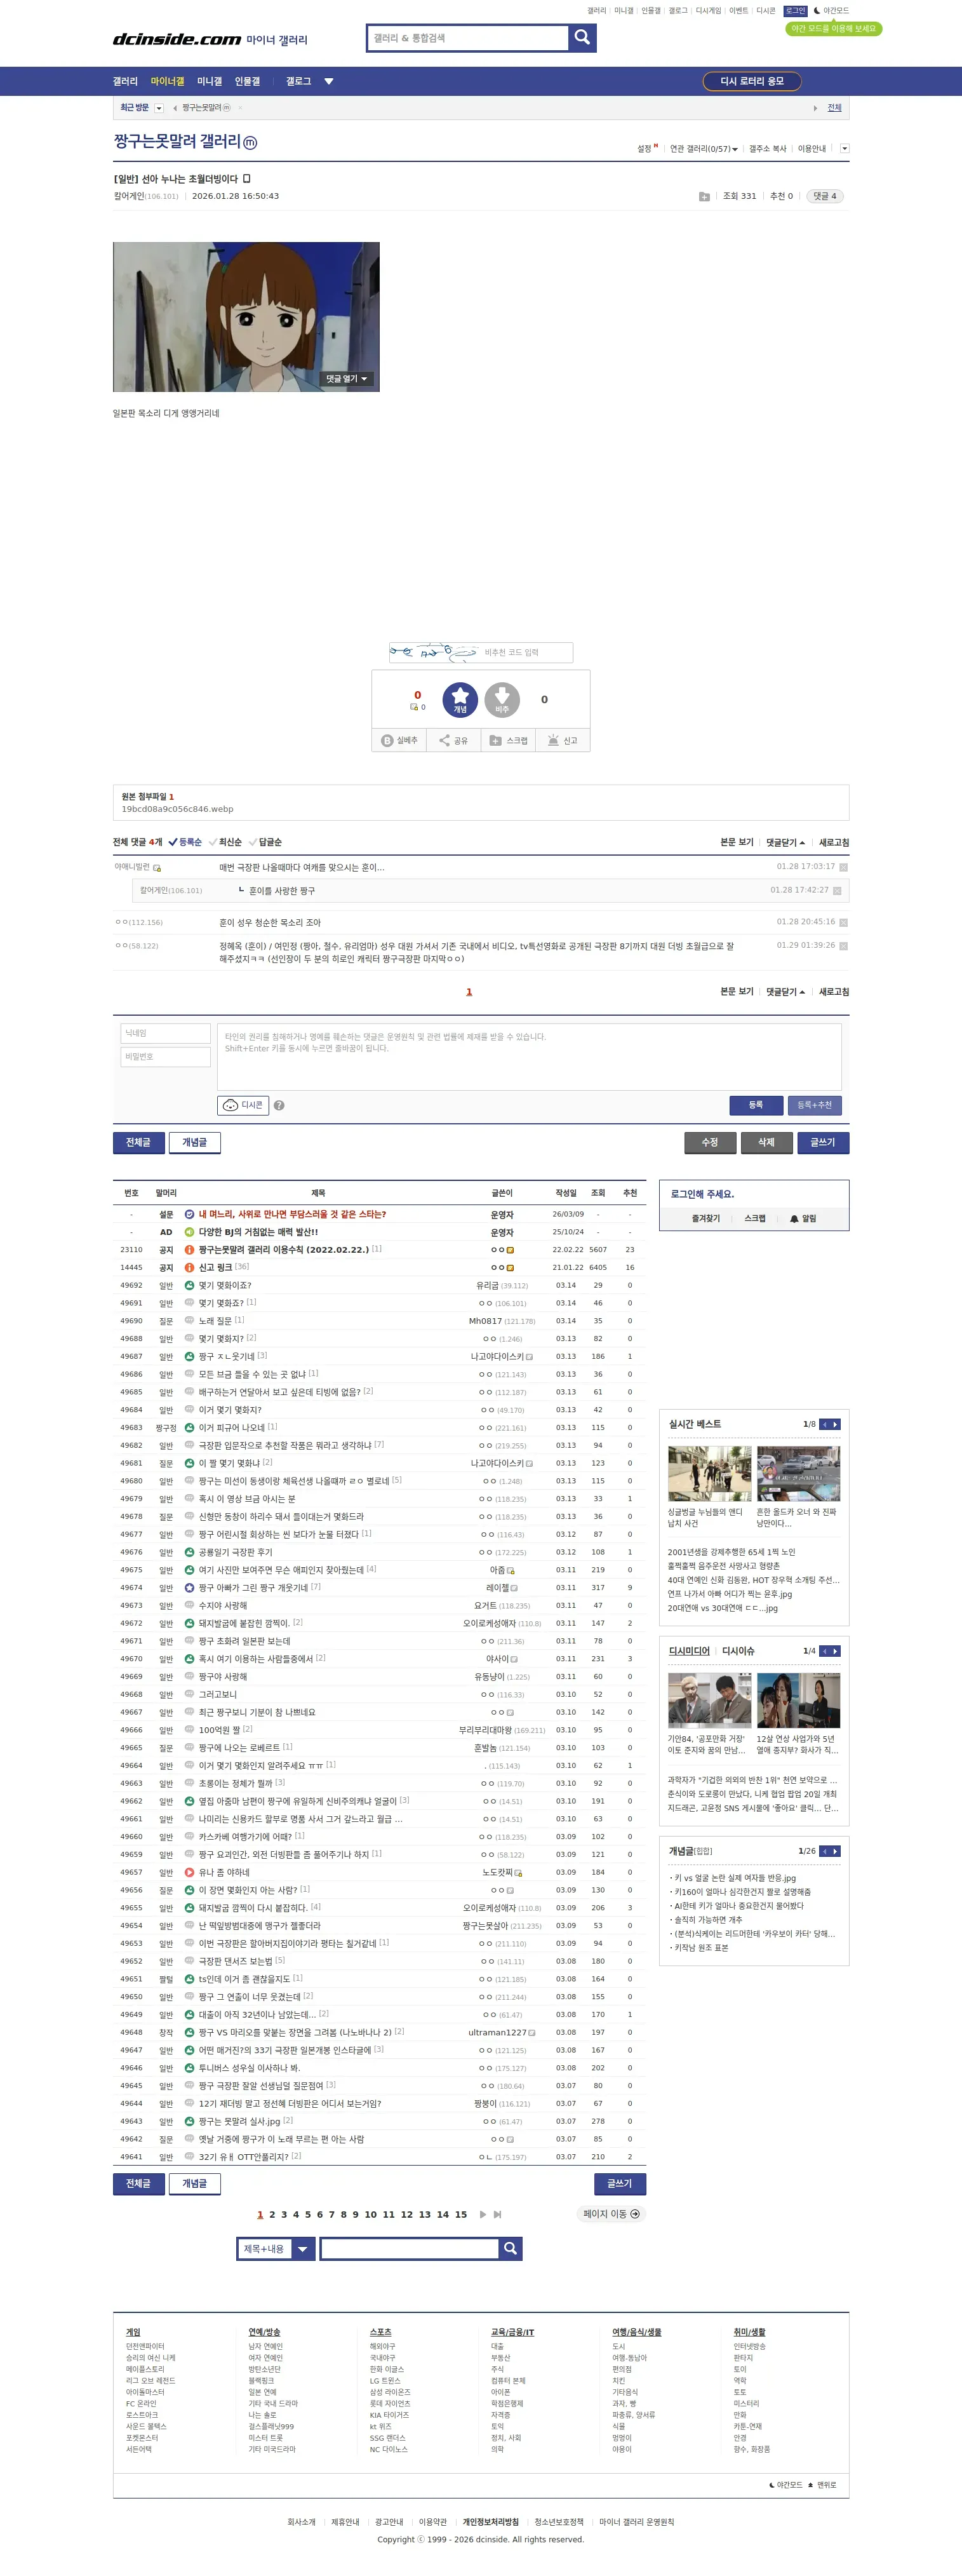Open notice '신고 링크' post
Image resolution: width=962 pixels, height=2576 pixels.
click(215, 1267)
